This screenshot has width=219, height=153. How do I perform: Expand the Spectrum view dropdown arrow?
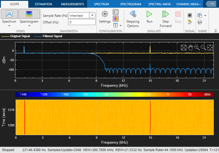coord(9,26)
